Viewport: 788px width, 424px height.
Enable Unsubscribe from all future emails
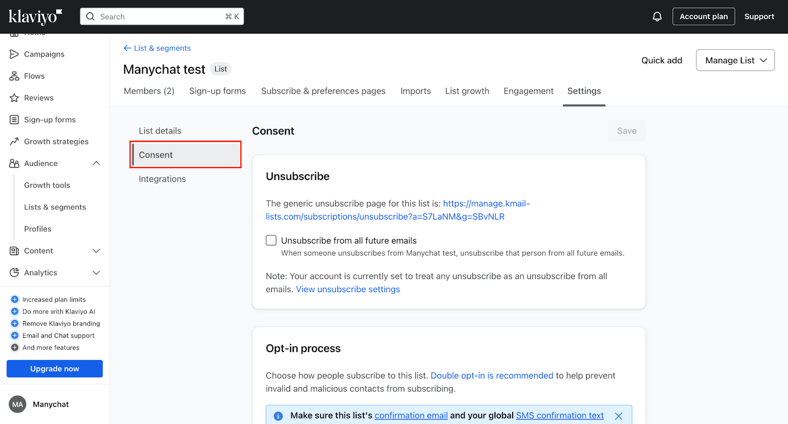(271, 241)
